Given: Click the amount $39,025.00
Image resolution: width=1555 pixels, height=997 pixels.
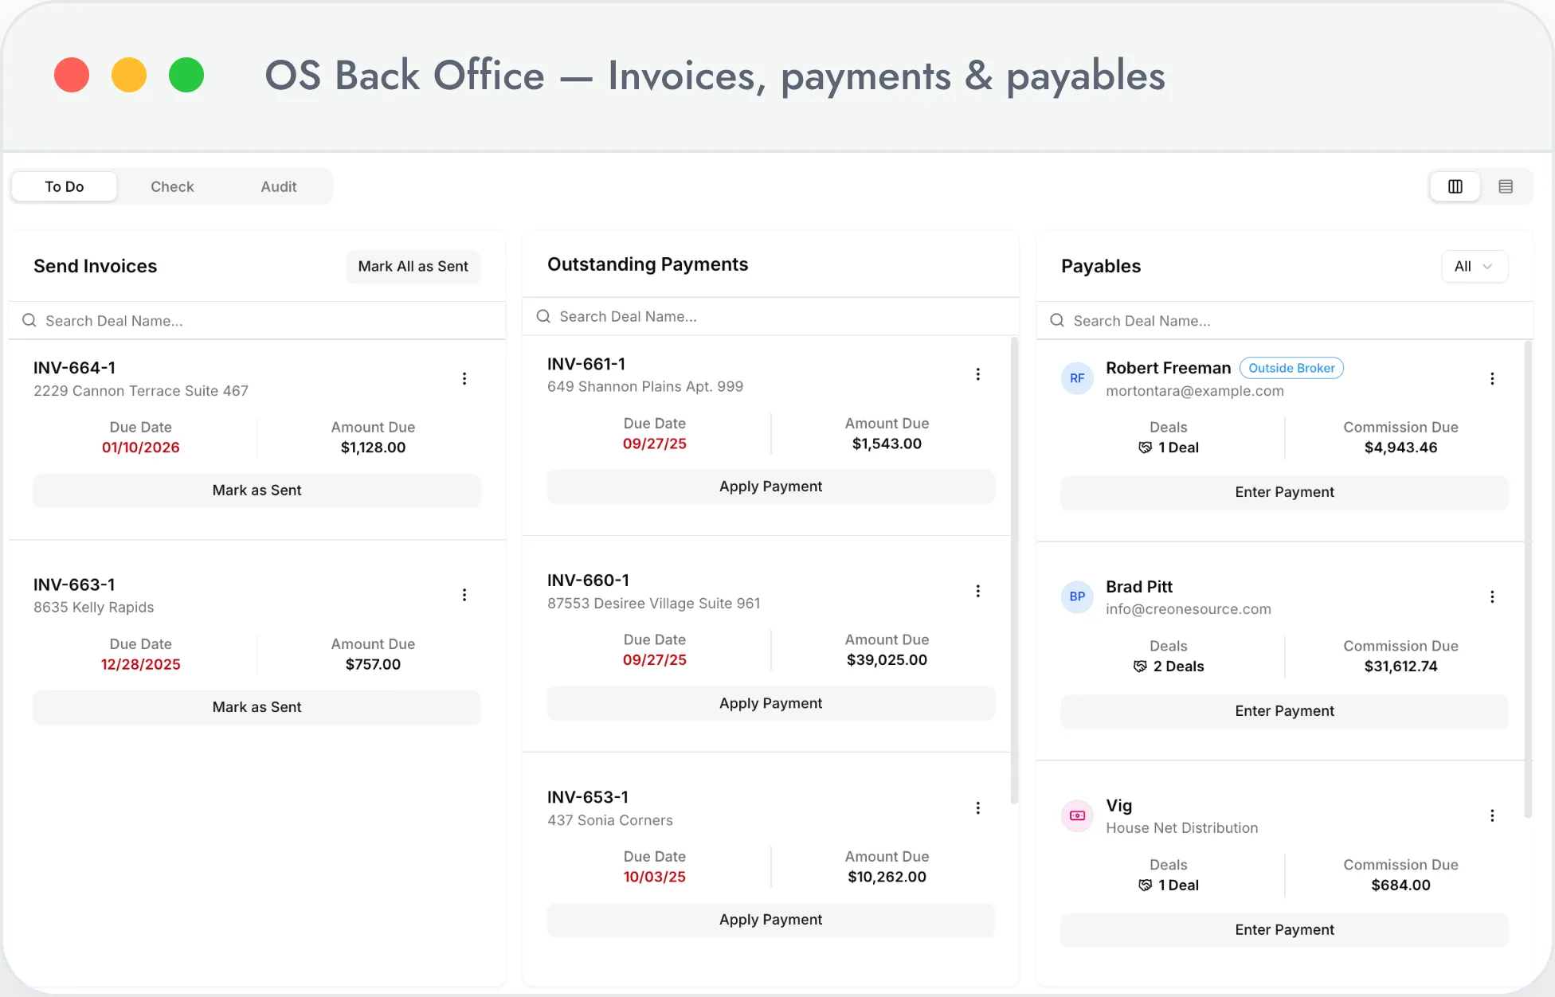Looking at the screenshot, I should [887, 660].
